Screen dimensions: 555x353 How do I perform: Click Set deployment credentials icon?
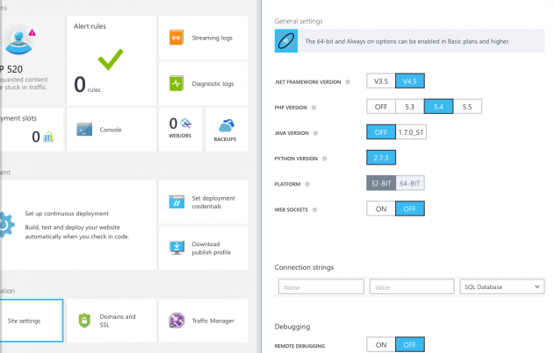(x=177, y=202)
